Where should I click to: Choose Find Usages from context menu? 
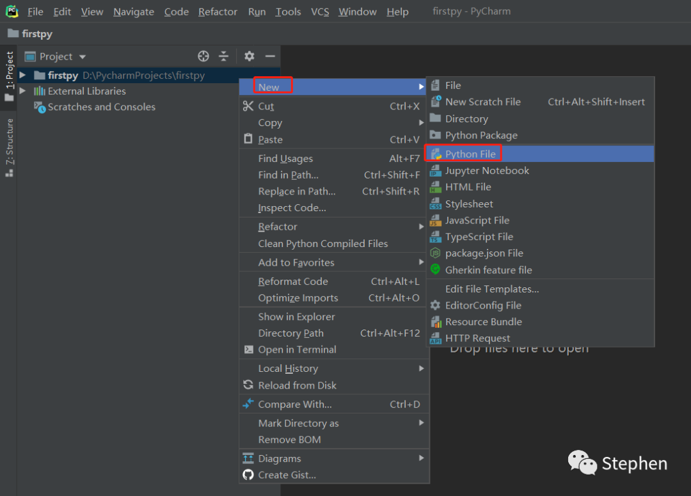[x=334, y=158]
